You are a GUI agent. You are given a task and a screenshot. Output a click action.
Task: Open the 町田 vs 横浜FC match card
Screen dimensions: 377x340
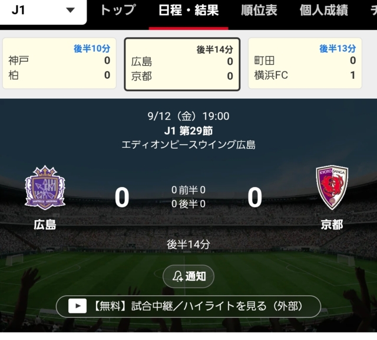click(x=305, y=64)
